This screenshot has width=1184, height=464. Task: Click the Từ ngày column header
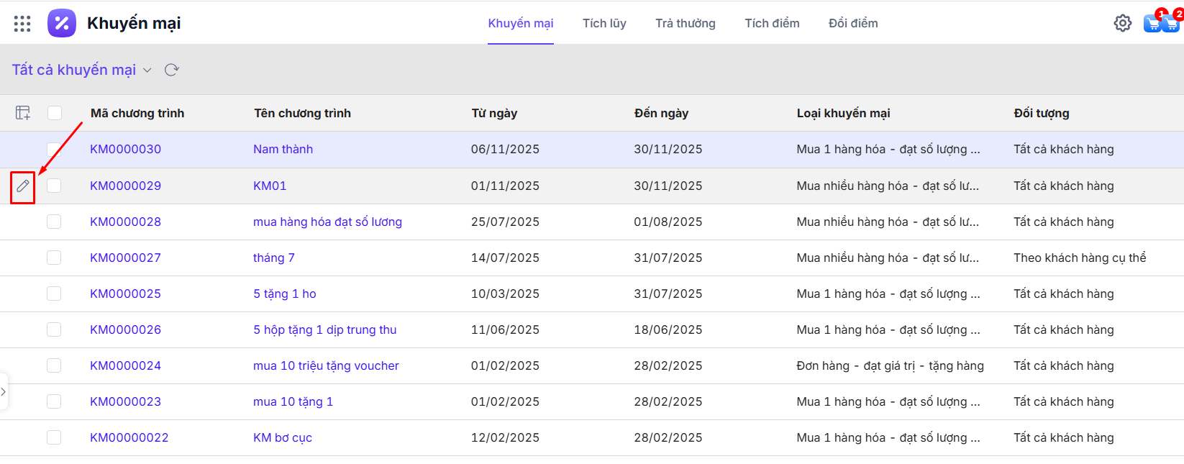[494, 113]
